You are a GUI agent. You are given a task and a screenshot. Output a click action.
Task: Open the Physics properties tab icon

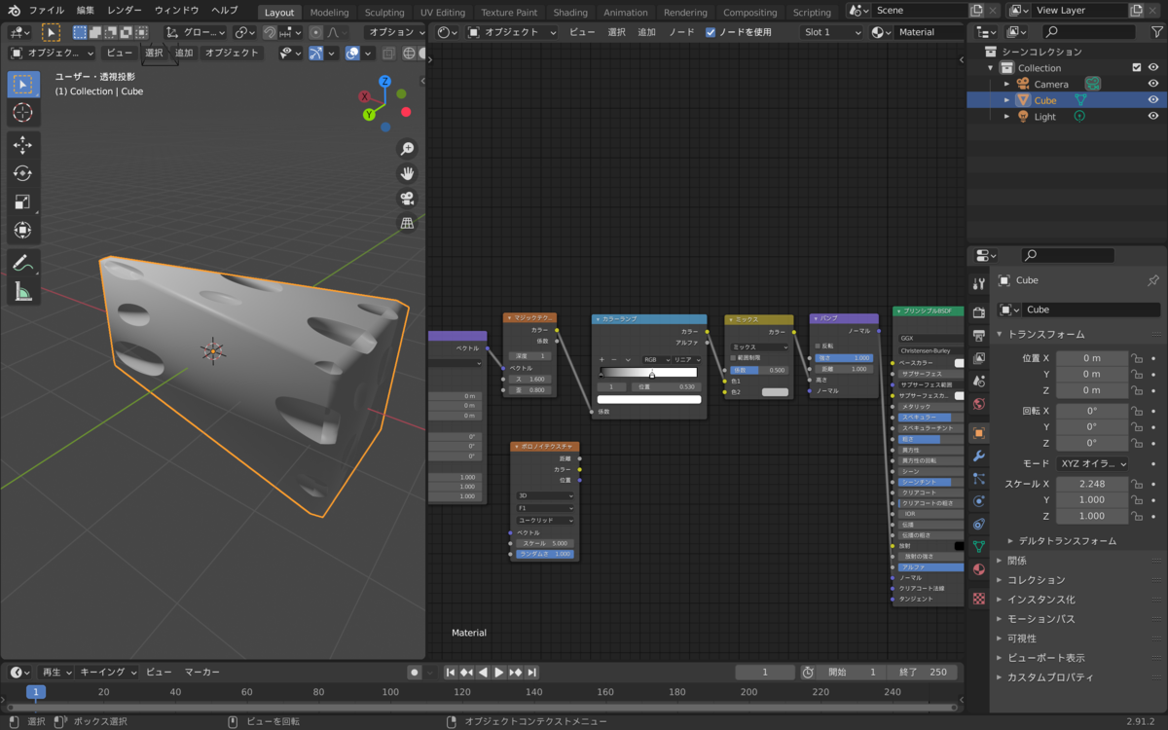979,501
